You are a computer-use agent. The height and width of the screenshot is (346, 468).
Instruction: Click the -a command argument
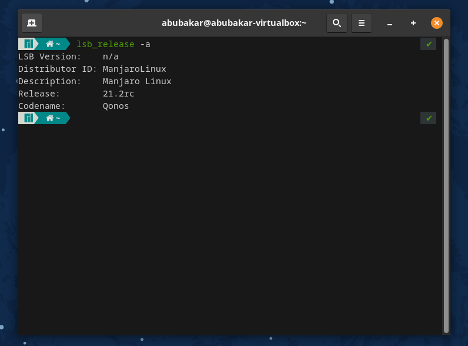pos(145,44)
